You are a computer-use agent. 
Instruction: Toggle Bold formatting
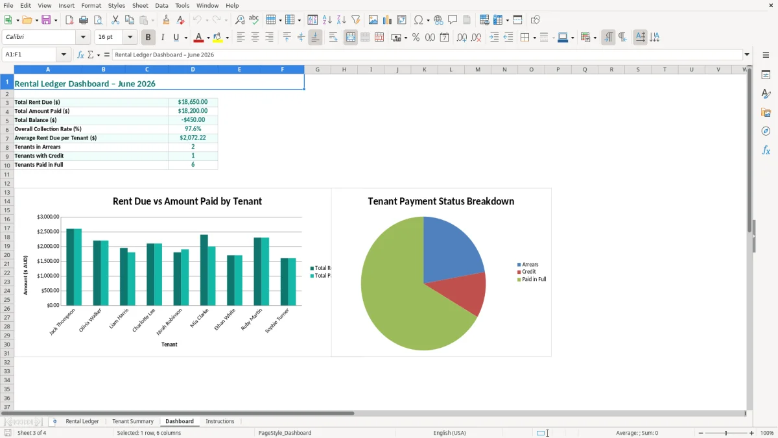click(148, 38)
